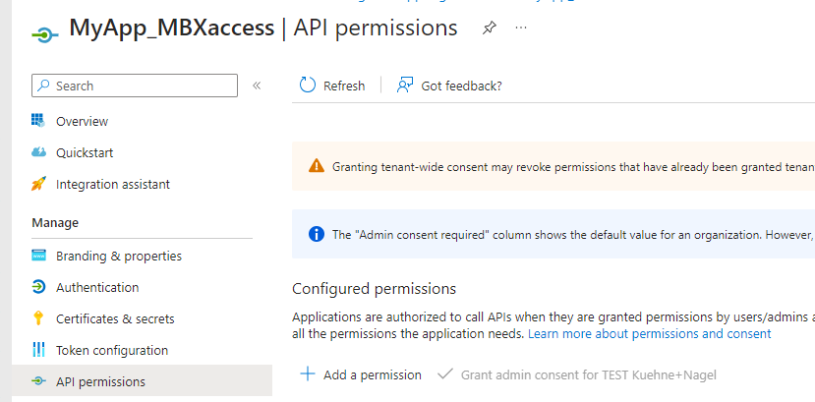
Task: Click the Overview grid icon
Action: click(x=39, y=121)
